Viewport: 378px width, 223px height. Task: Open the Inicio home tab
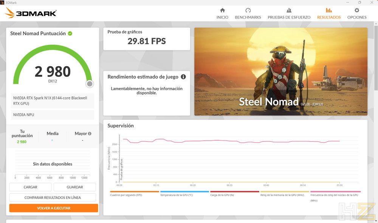point(222,14)
